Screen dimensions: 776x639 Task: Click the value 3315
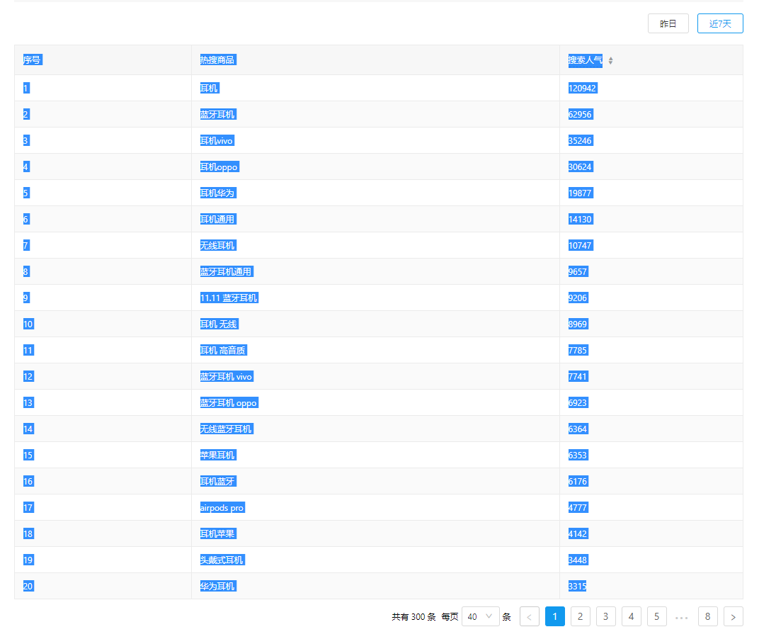click(578, 587)
